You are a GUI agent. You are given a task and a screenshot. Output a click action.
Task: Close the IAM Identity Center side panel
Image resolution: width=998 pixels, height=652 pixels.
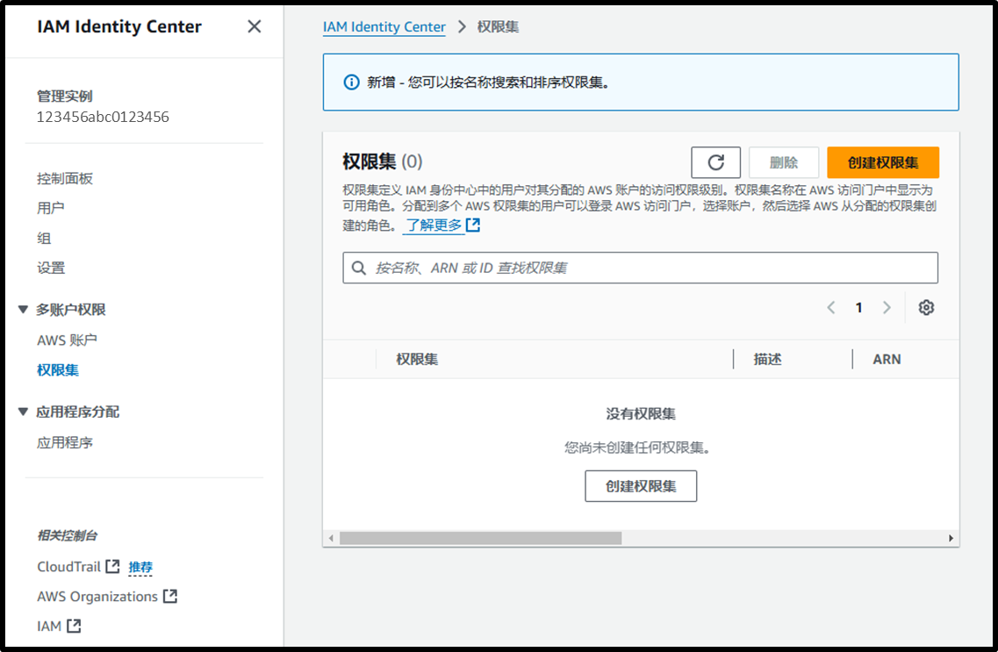[x=254, y=26]
